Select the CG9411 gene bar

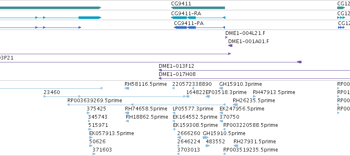tap(198, 8)
